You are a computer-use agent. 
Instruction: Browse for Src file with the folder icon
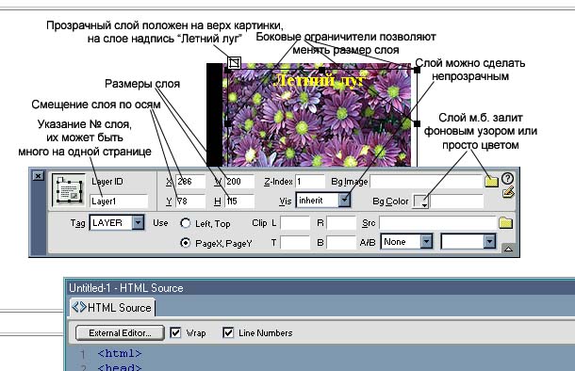click(505, 223)
